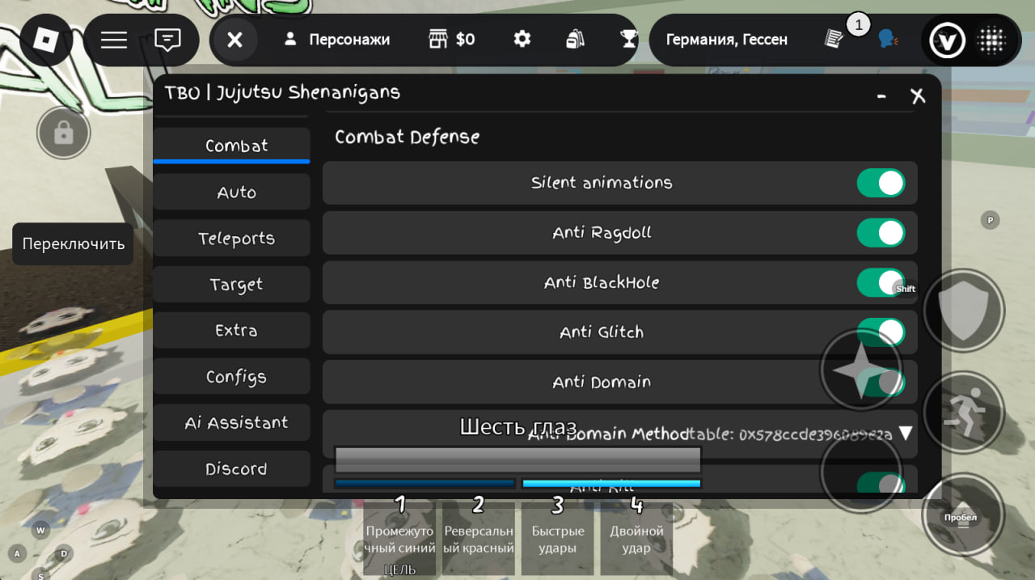Tap the D movement key
This screenshot has width=1035, height=580.
64,554
